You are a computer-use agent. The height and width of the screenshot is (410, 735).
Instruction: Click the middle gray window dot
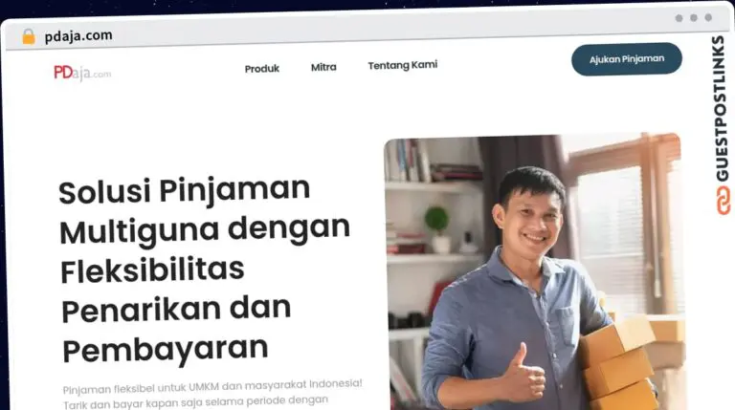pos(694,18)
